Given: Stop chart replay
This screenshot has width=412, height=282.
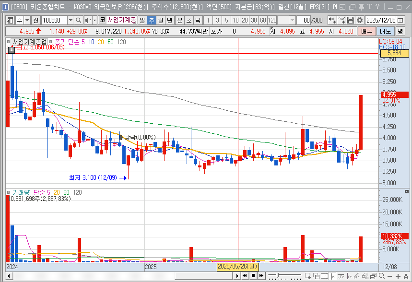Looking at the screenshot, I should (253, 276).
